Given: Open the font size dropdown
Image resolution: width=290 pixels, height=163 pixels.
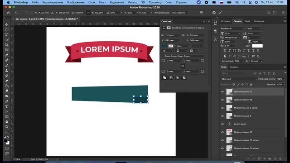Looking at the screenshot, I should [x=239, y=34].
